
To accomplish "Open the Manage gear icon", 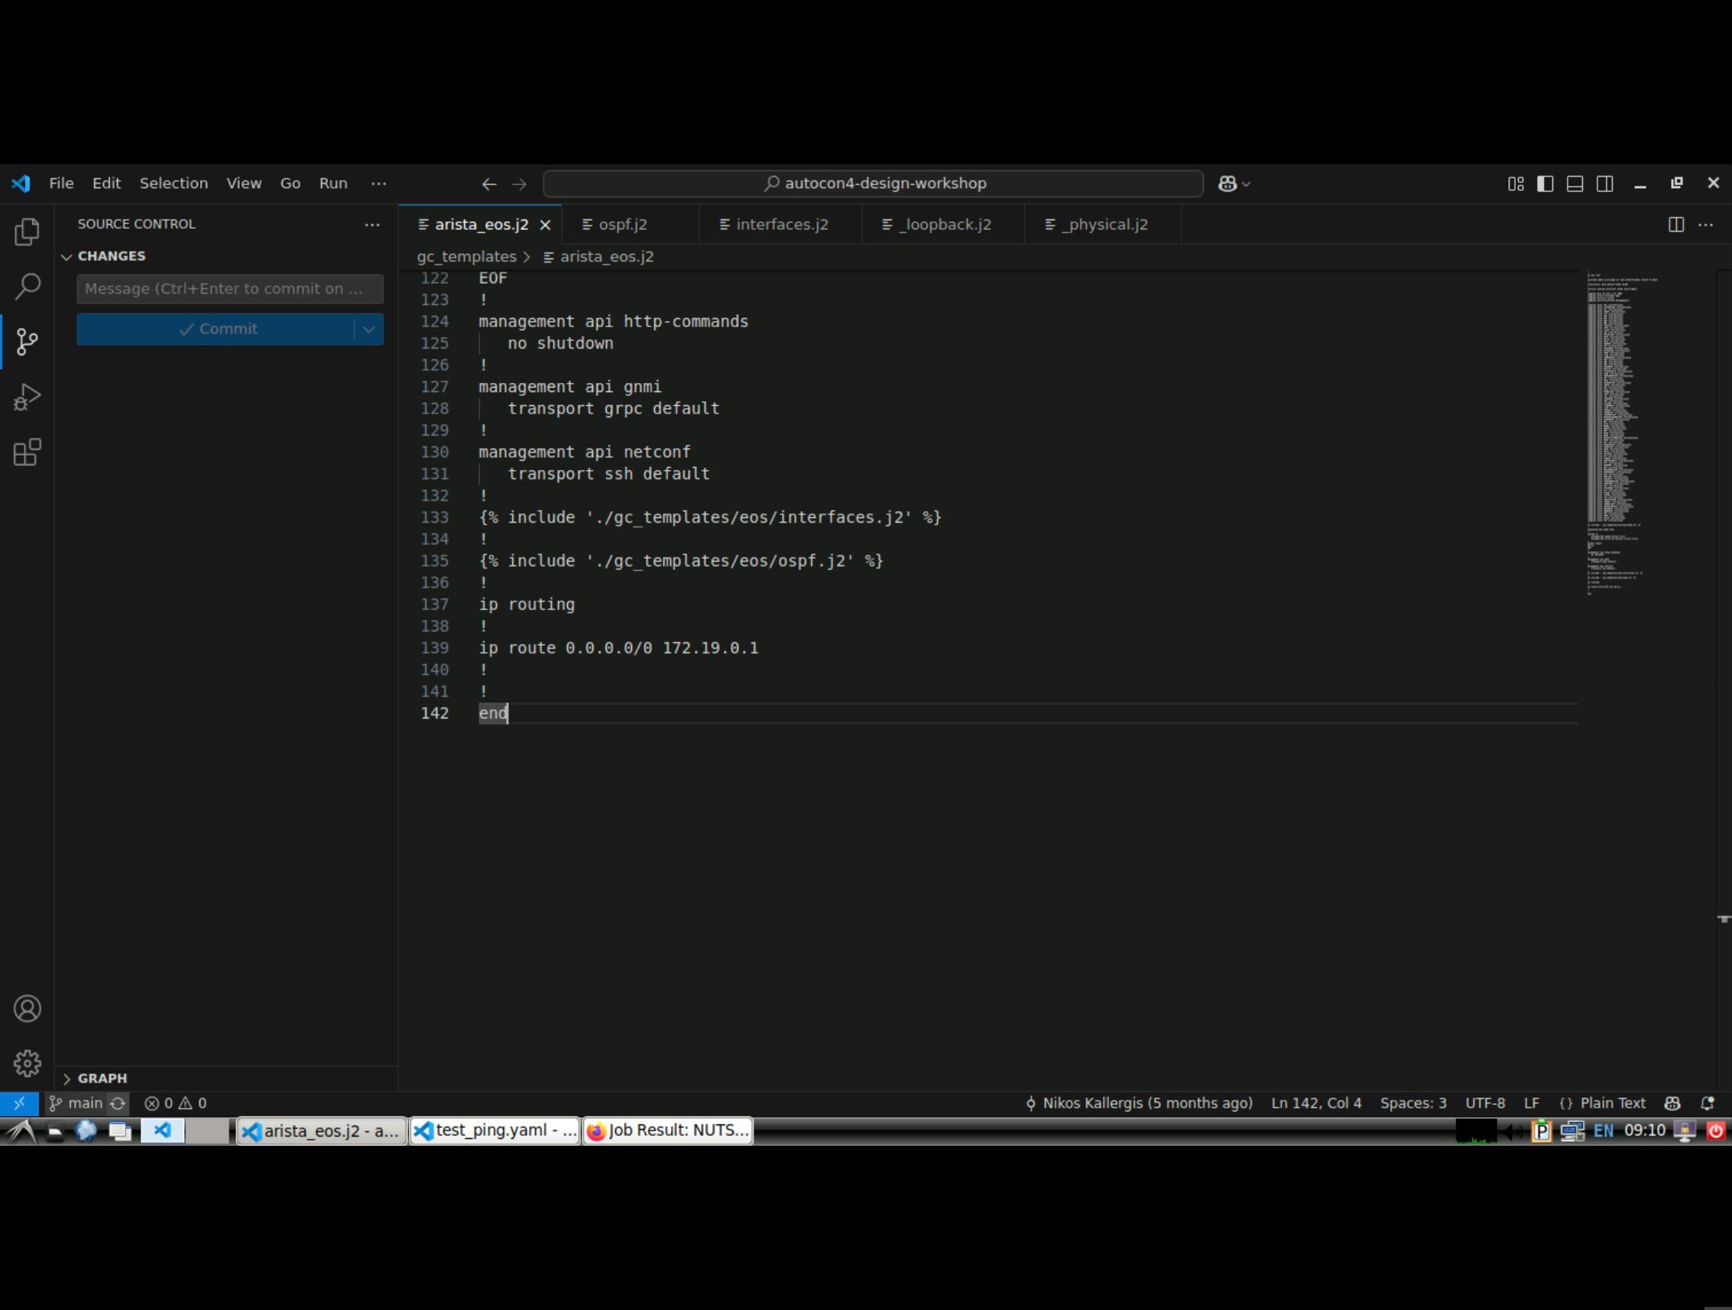I will 27,1063.
